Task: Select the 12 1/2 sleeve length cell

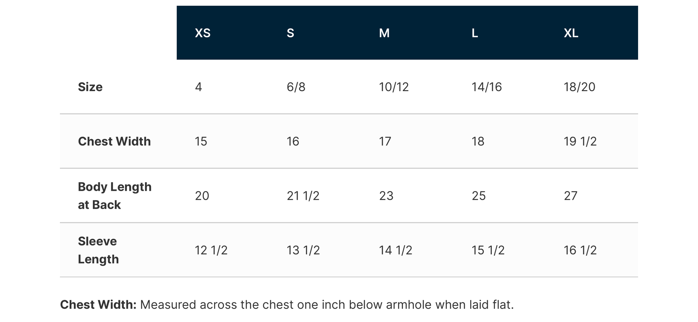Action: pyautogui.click(x=211, y=250)
